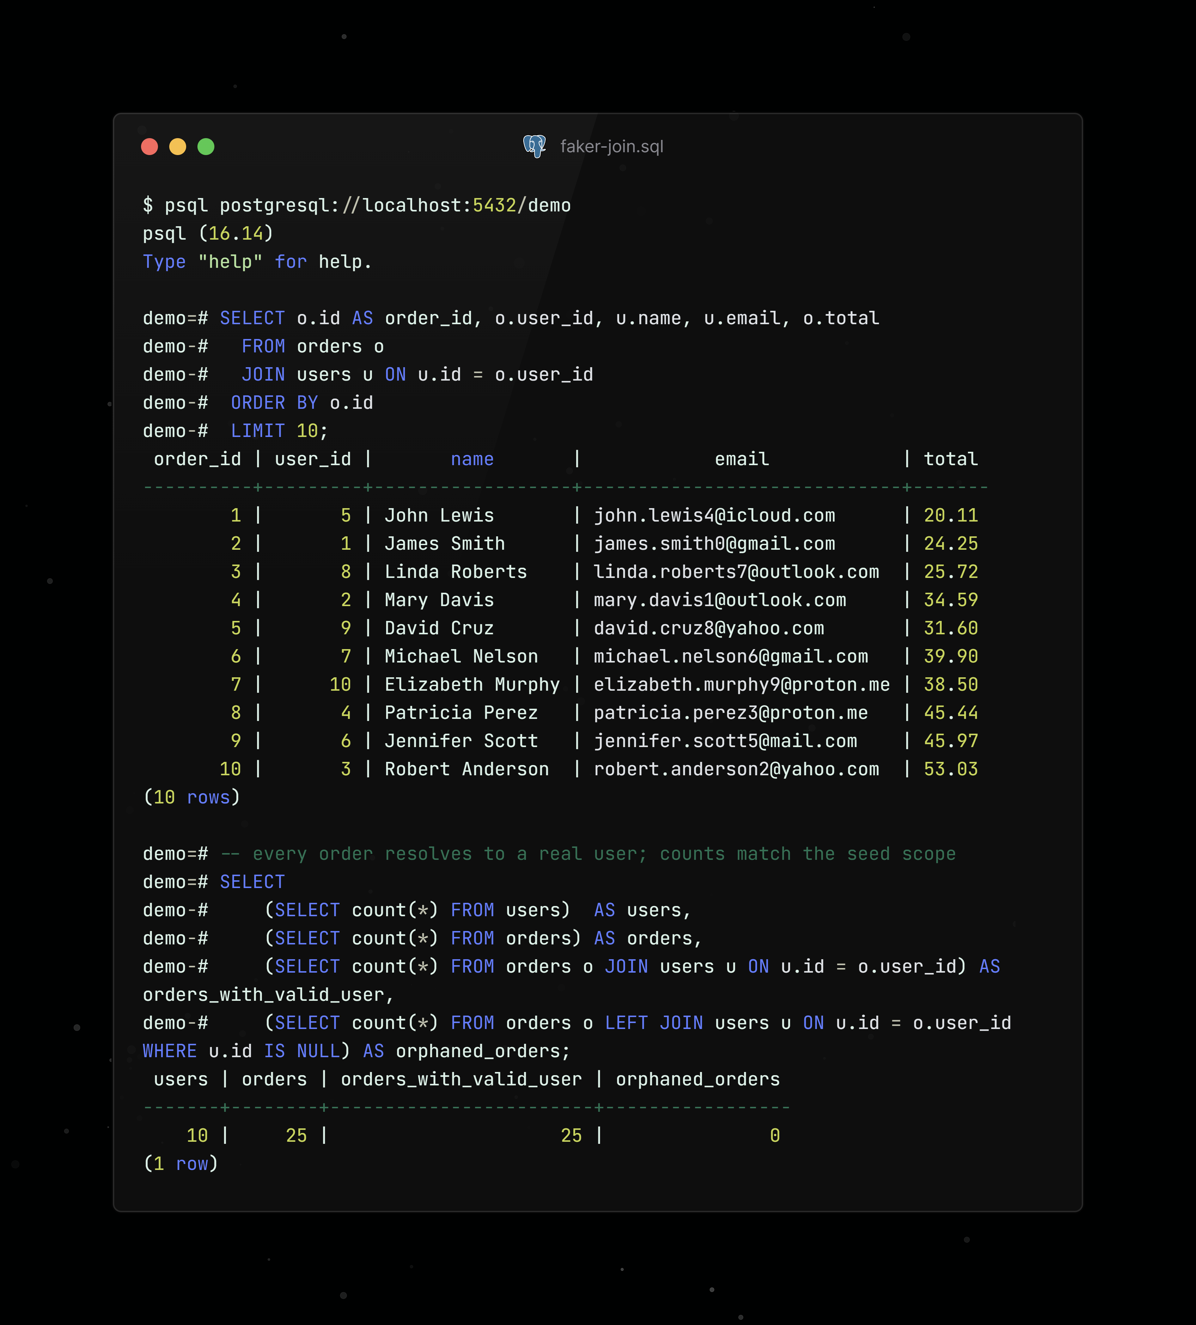Click the total value 53.03
Image resolution: width=1196 pixels, height=1325 pixels.
click(951, 770)
